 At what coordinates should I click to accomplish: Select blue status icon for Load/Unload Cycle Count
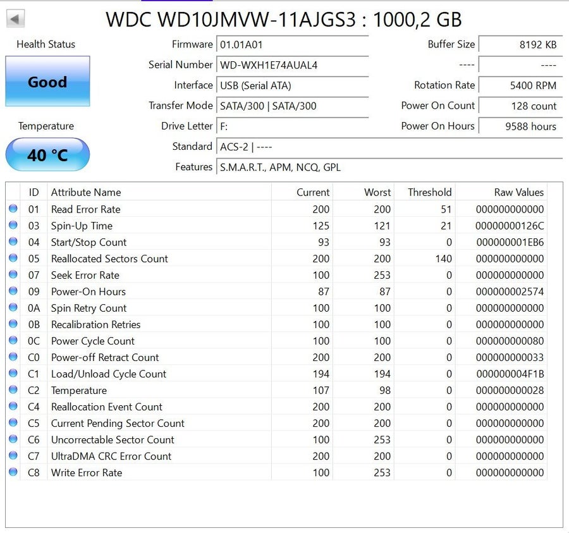[x=13, y=373]
